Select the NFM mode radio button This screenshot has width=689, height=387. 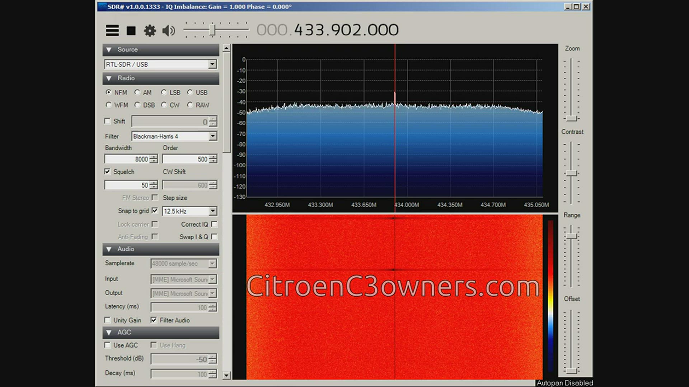click(x=108, y=92)
